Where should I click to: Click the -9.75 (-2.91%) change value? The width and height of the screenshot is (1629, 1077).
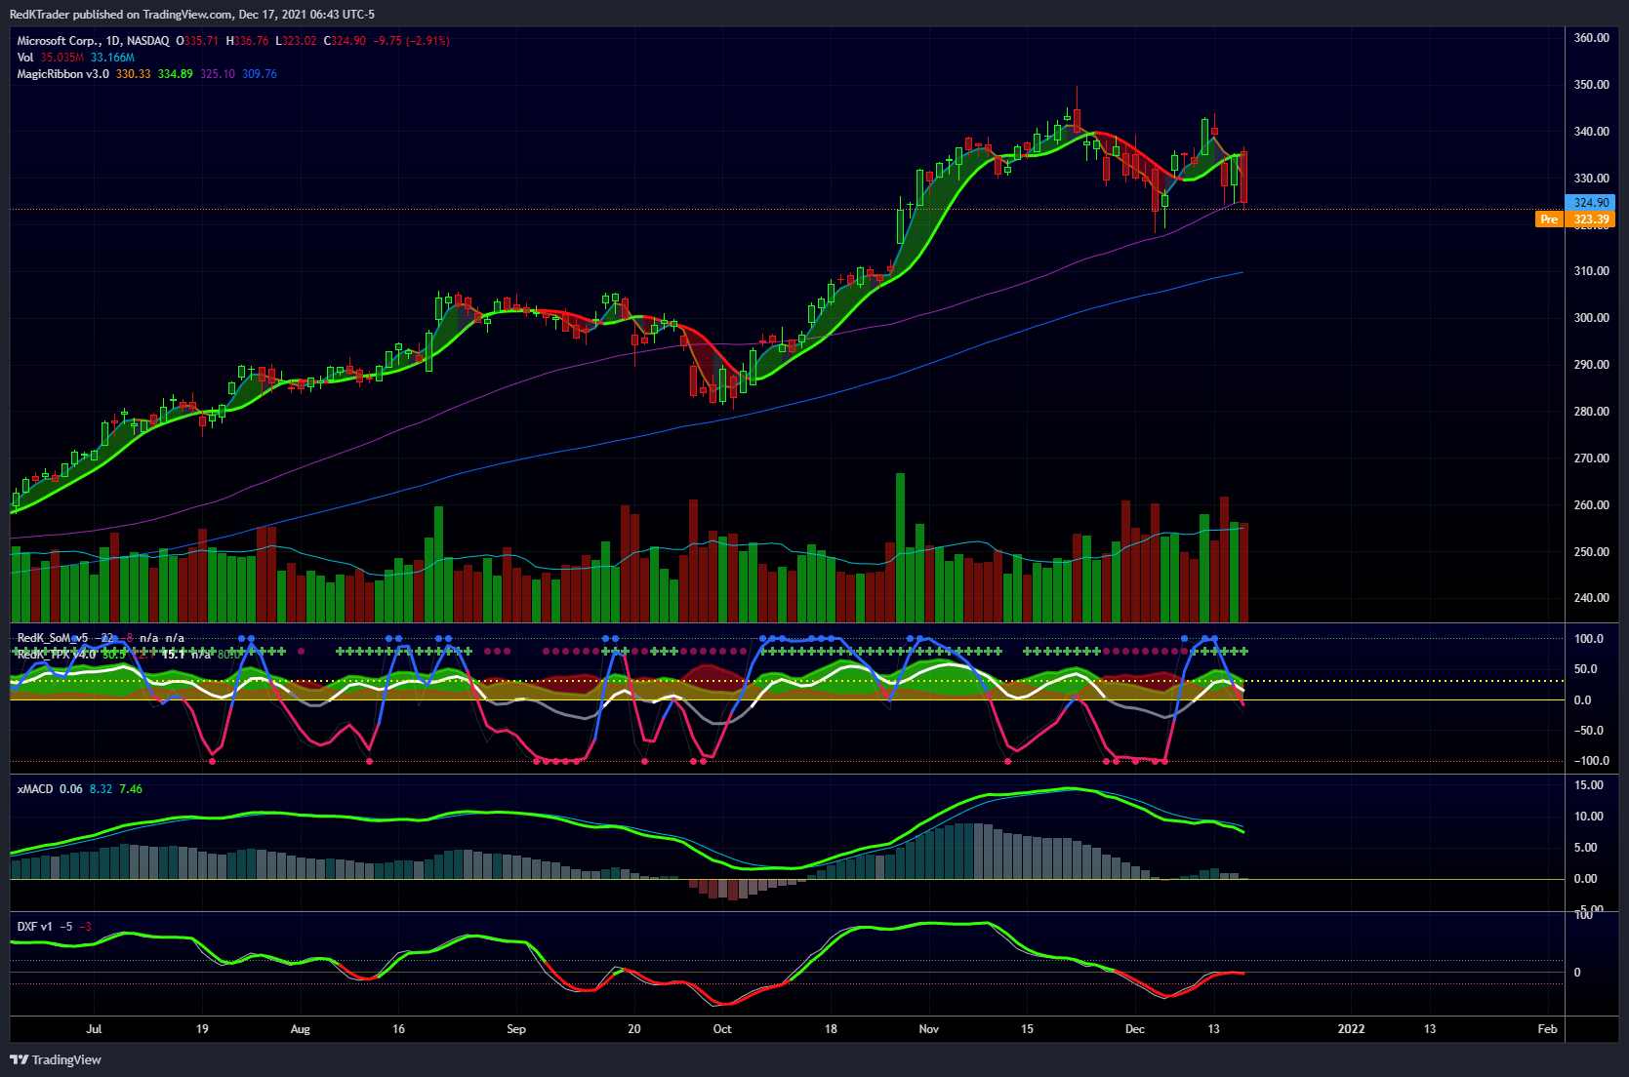pos(413,41)
